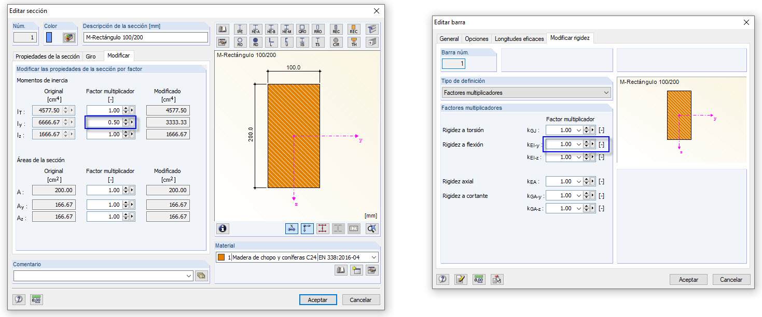This screenshot has width=762, height=317.
Task: Open the Opciones tab in Editar barra
Action: [x=477, y=39]
